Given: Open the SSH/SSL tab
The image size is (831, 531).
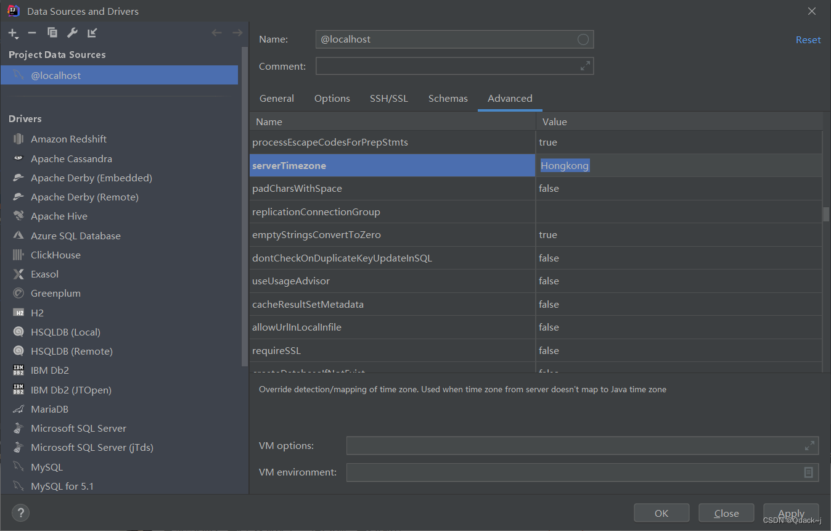Looking at the screenshot, I should tap(388, 98).
